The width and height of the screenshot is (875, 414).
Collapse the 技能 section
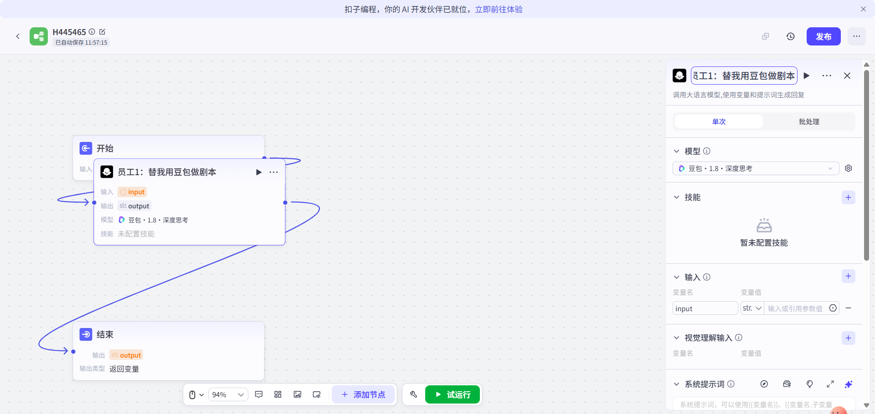pyautogui.click(x=677, y=197)
